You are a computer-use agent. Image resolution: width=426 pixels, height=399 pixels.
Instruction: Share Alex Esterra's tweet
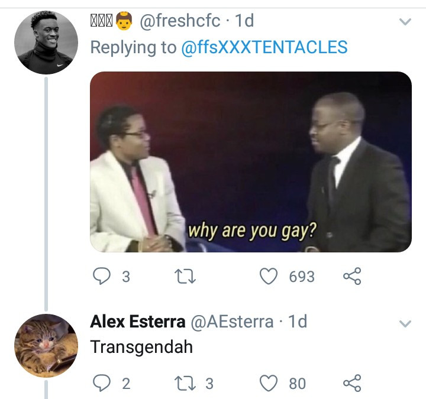352,383
